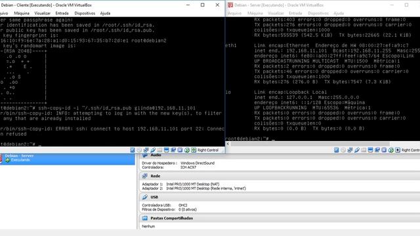Viewport: 420px width, 236px height.
Task: Click video capture indicator in Cliente status bar
Action: pyautogui.click(x=173, y=150)
